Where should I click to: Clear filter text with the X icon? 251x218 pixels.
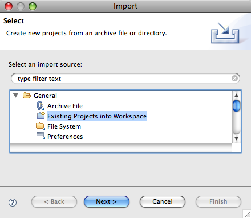click(x=234, y=78)
